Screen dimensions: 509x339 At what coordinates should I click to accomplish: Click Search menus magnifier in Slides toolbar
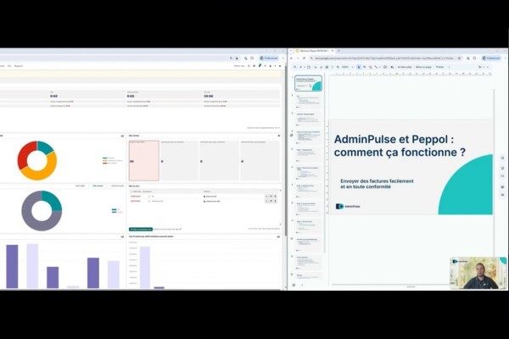[x=294, y=67]
